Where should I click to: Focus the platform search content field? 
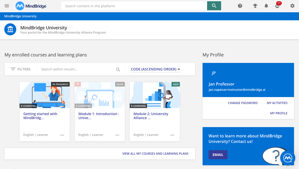click(x=134, y=6)
